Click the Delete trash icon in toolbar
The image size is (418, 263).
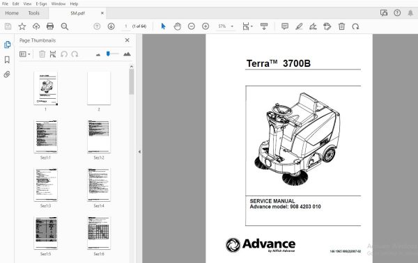click(x=341, y=26)
